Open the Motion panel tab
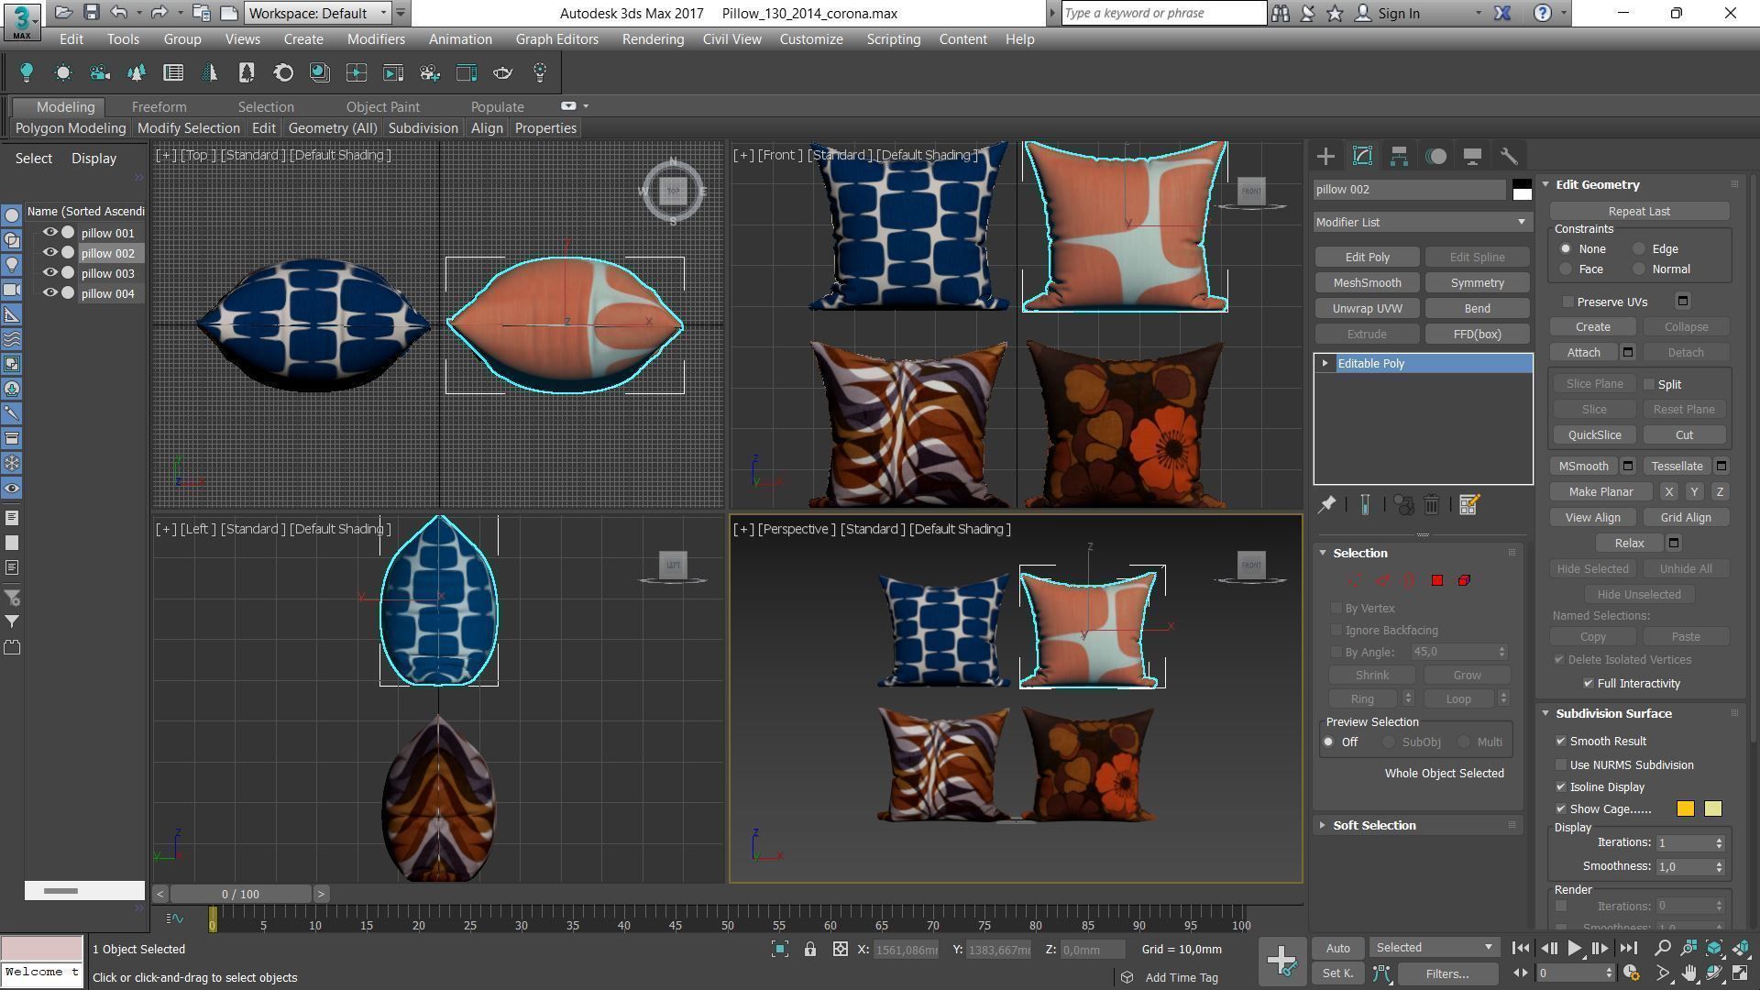 (x=1435, y=156)
